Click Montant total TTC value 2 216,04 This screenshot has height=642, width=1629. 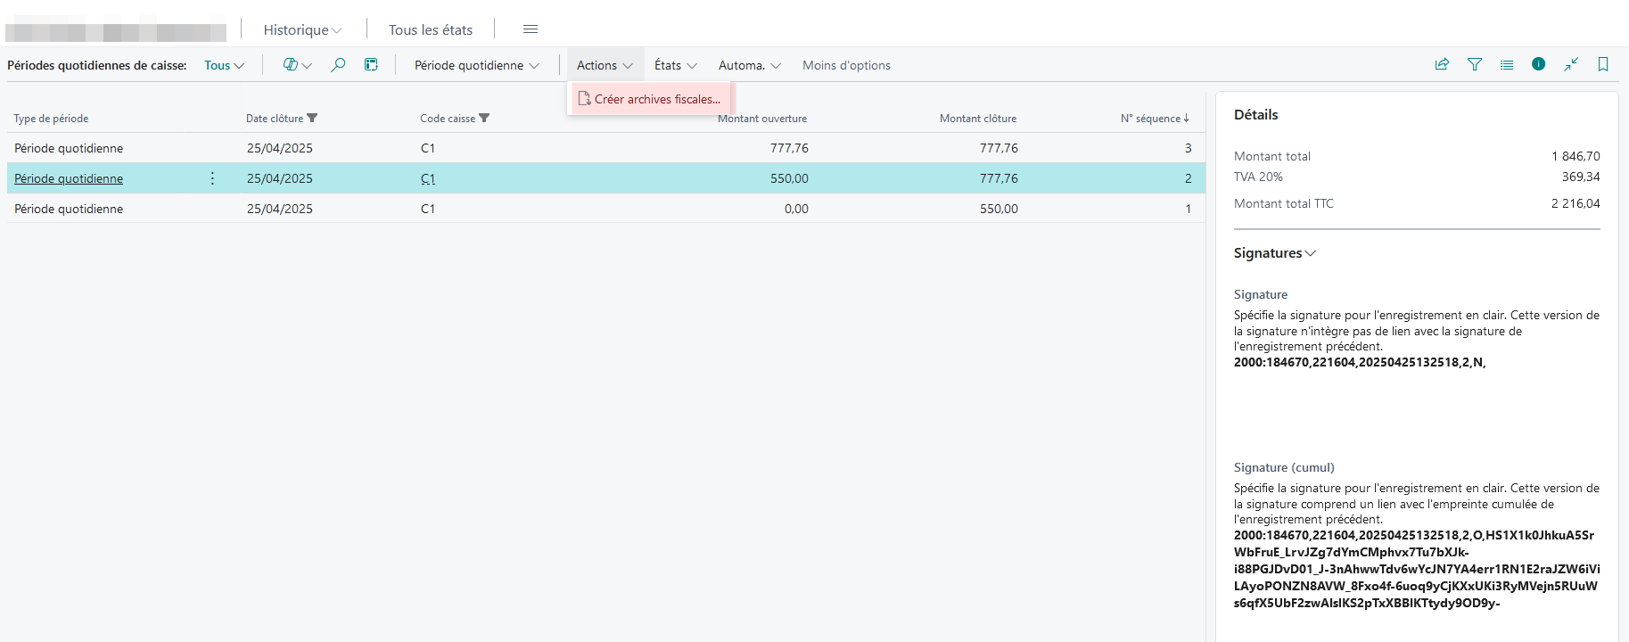tap(1576, 203)
